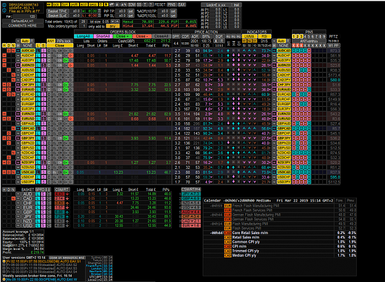
Task: Click the green C+ button in the CHFJPY row
Action: [65, 85]
